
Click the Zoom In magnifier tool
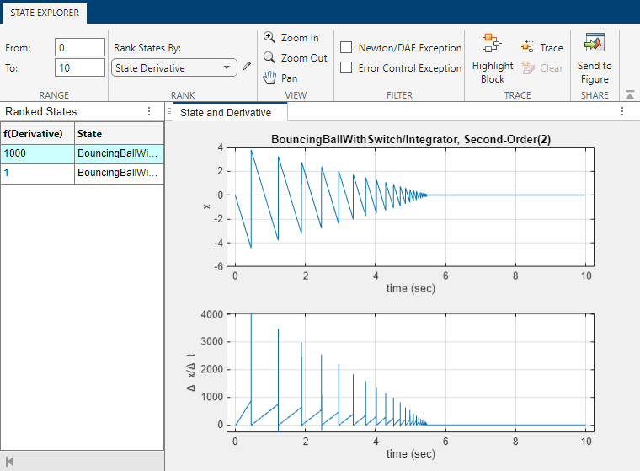tap(291, 38)
